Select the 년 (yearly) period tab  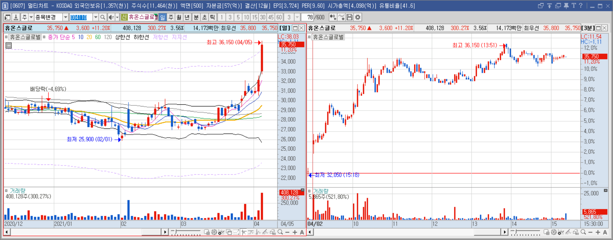187,17
